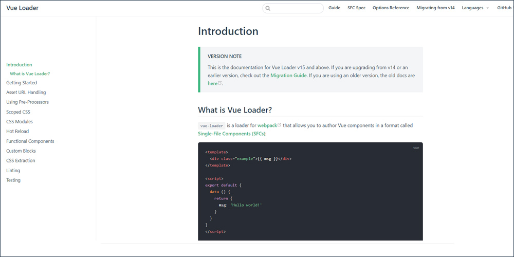
Task: Go to Options Reference page
Action: click(x=391, y=8)
